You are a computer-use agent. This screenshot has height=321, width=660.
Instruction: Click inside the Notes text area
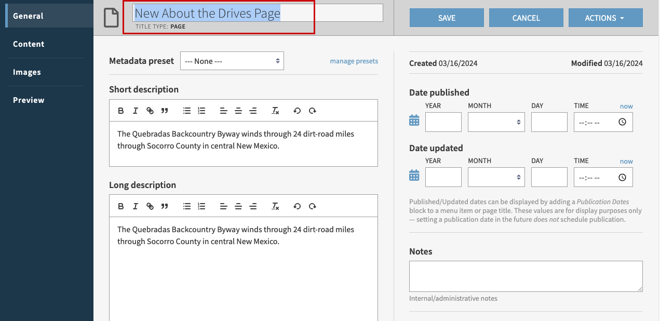click(526, 276)
